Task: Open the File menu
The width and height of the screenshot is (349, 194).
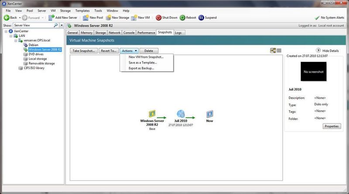Action: pyautogui.click(x=8, y=10)
